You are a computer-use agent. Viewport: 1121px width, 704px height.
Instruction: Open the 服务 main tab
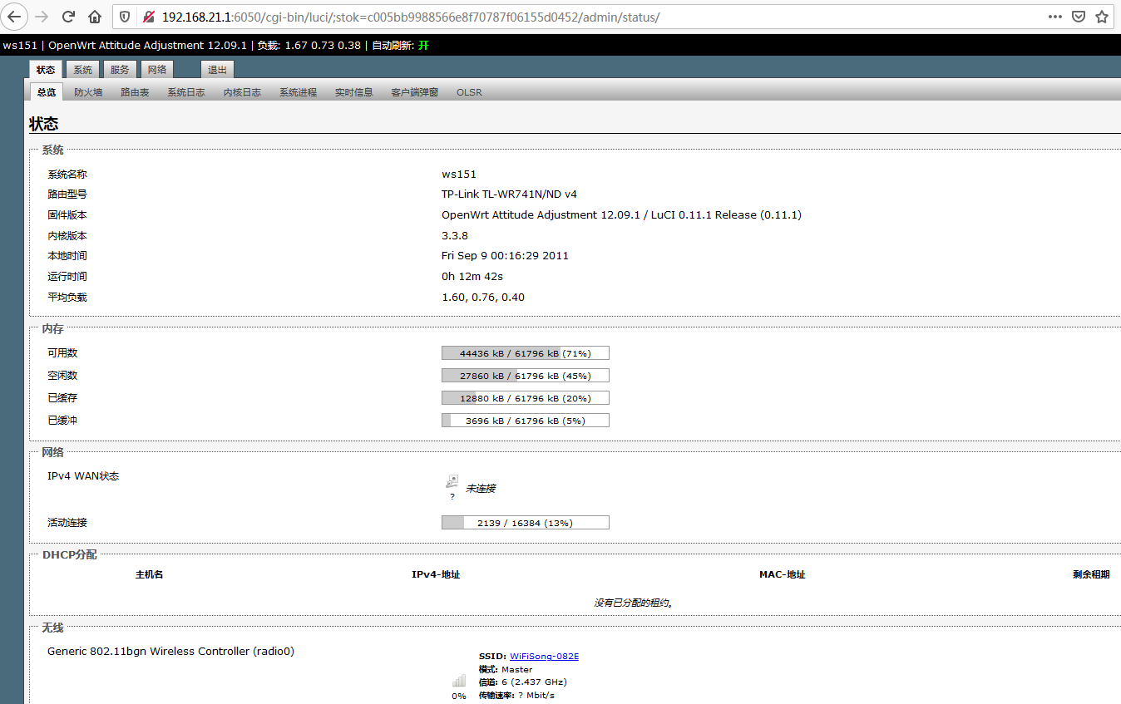120,70
